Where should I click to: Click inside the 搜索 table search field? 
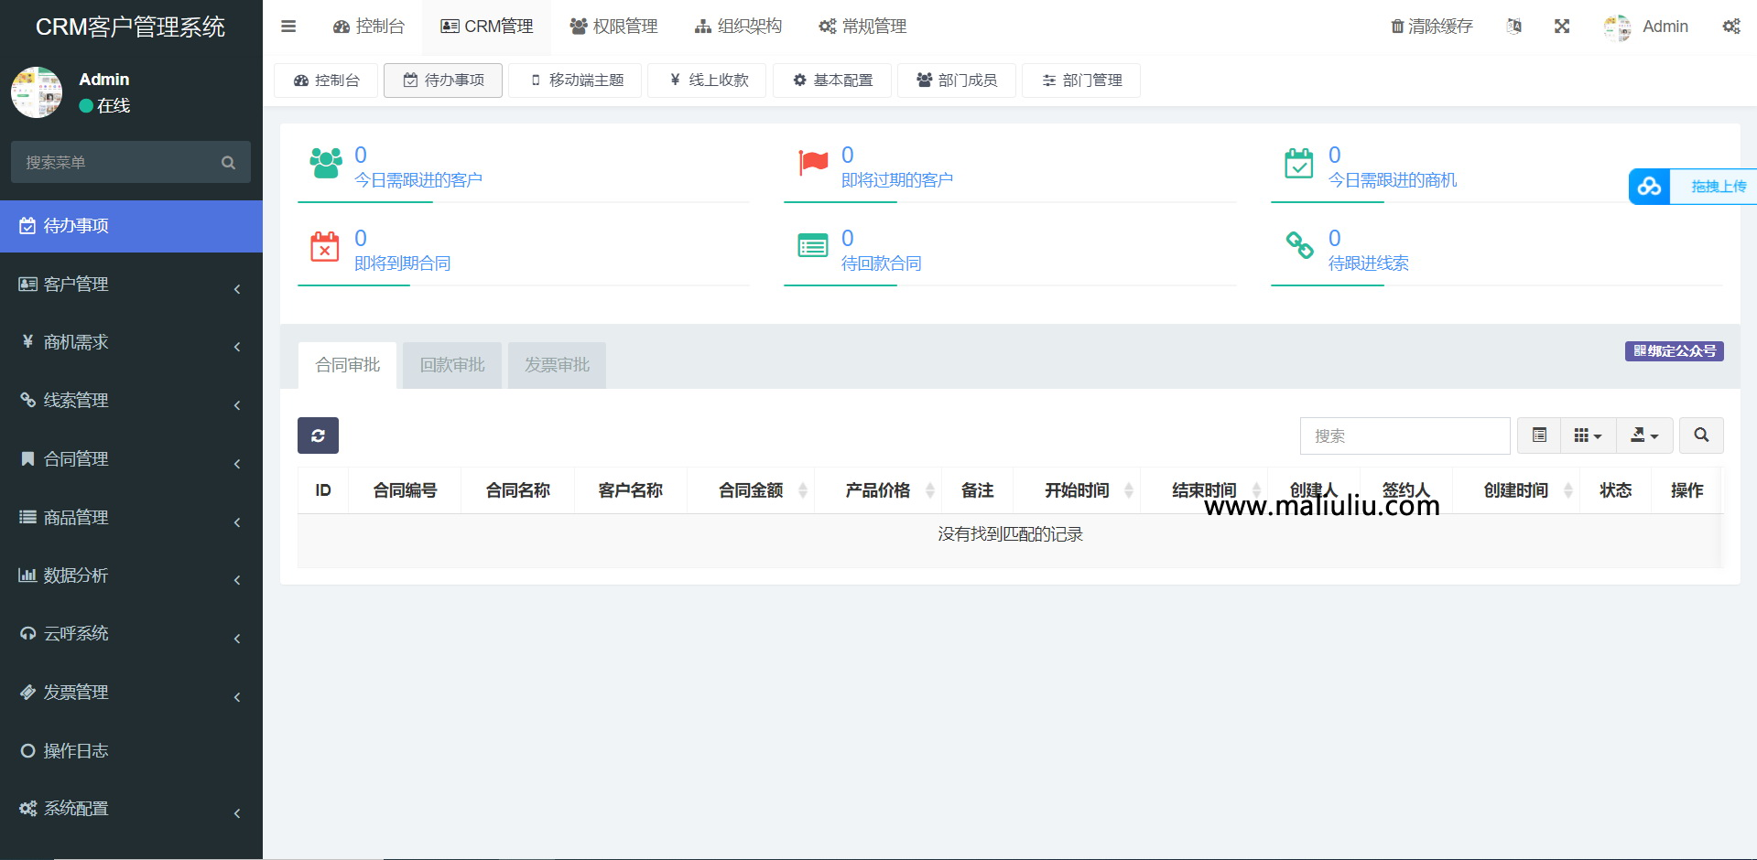coord(1405,435)
